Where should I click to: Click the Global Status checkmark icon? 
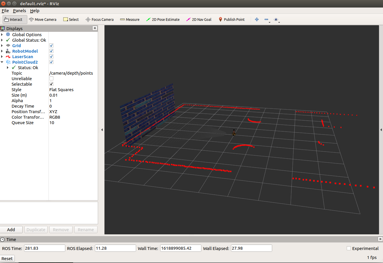coord(8,40)
